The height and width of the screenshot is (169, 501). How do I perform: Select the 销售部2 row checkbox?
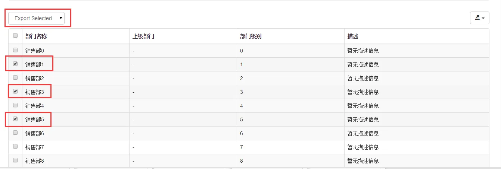pyautogui.click(x=15, y=77)
